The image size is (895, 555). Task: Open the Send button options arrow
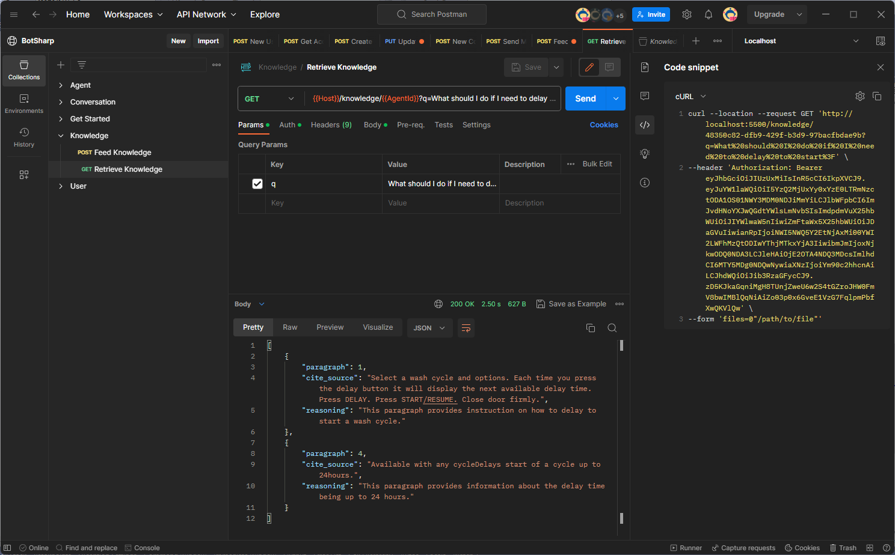point(616,99)
